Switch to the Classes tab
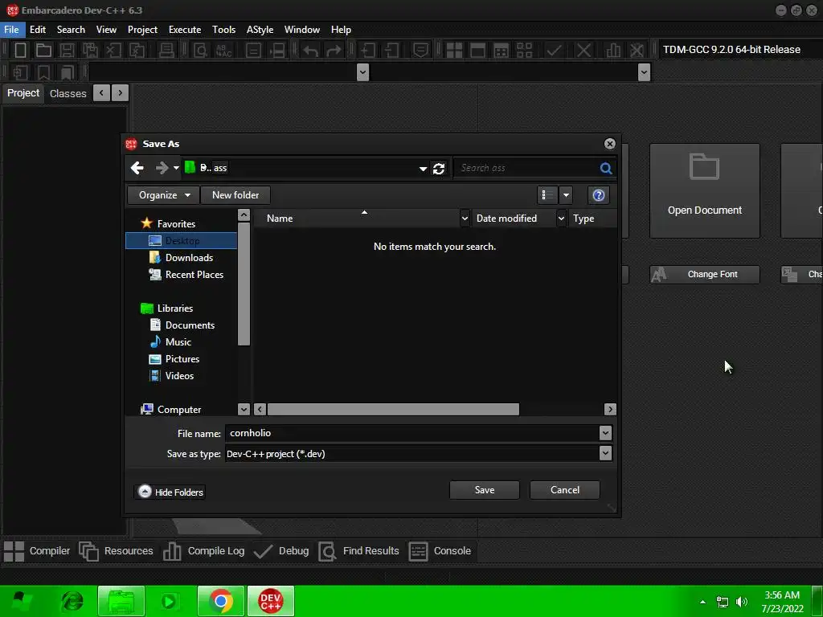The image size is (823, 617). click(x=68, y=93)
